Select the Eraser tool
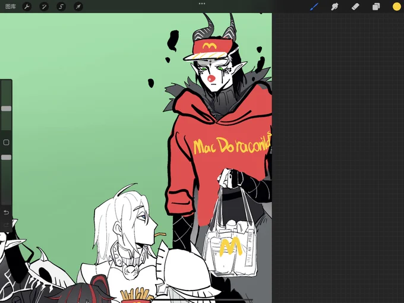The width and height of the screenshot is (404, 303). [x=355, y=7]
